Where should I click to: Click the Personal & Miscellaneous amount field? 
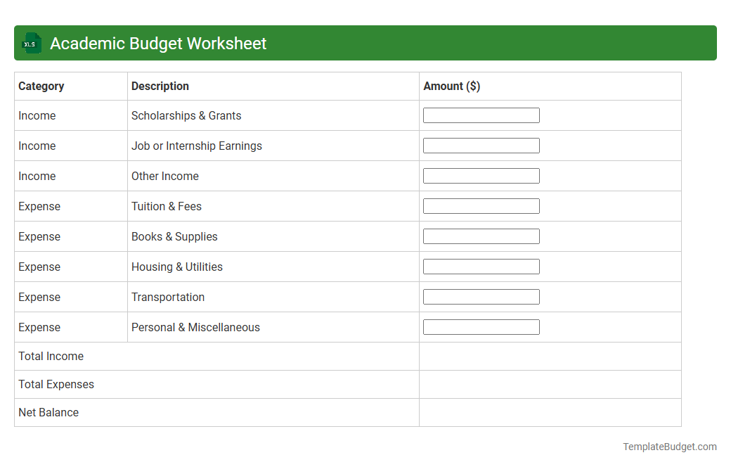tap(481, 326)
